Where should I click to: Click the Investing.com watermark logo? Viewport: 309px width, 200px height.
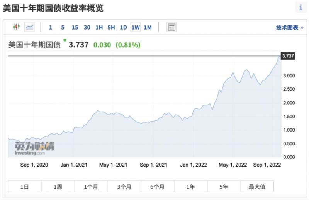[x=35, y=148]
